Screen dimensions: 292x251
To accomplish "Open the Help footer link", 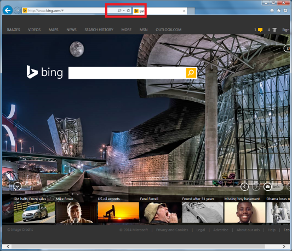I will (272, 230).
